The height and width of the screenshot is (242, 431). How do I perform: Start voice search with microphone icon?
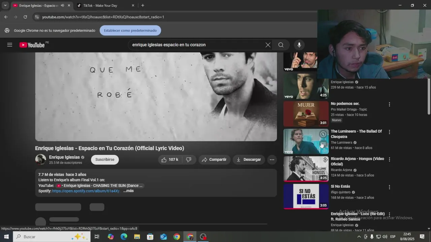click(x=299, y=45)
